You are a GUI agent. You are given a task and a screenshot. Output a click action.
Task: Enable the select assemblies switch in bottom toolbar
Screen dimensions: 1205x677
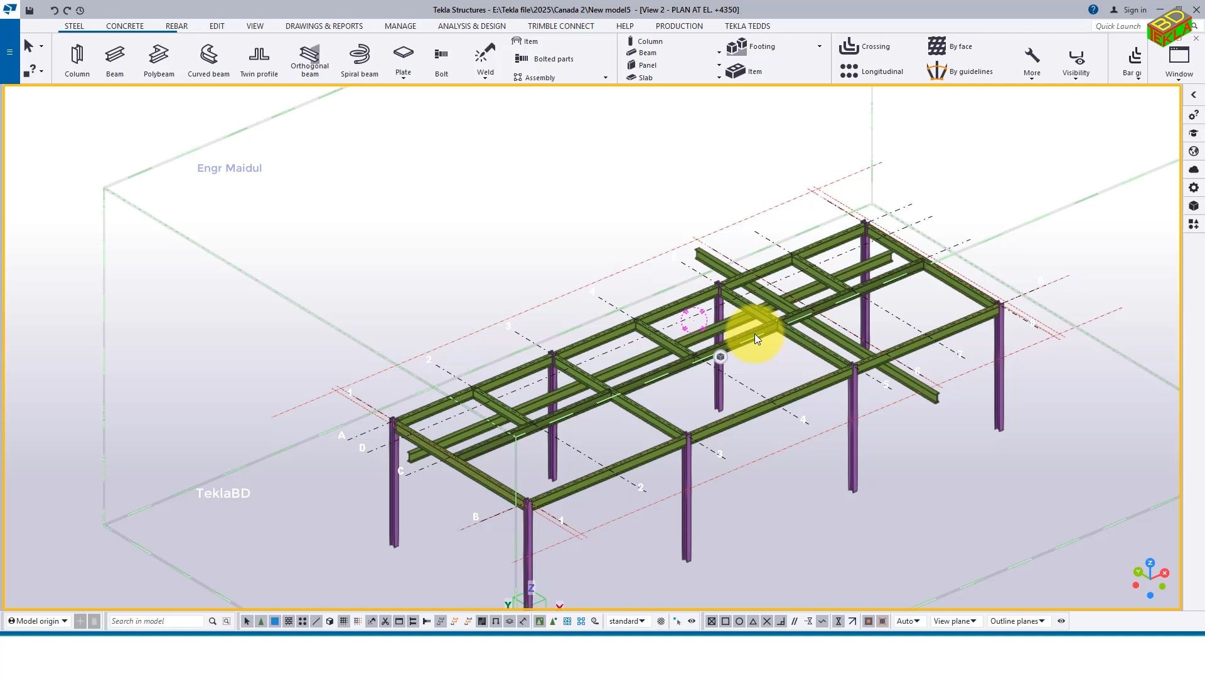(261, 621)
